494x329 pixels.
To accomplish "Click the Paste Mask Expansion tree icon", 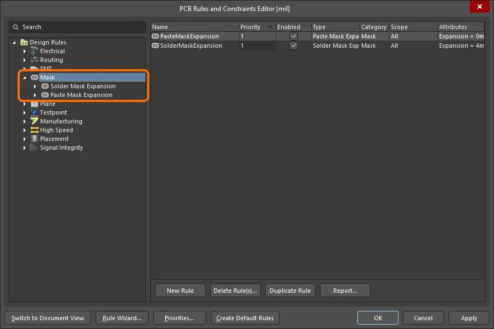I will pyautogui.click(x=45, y=95).
